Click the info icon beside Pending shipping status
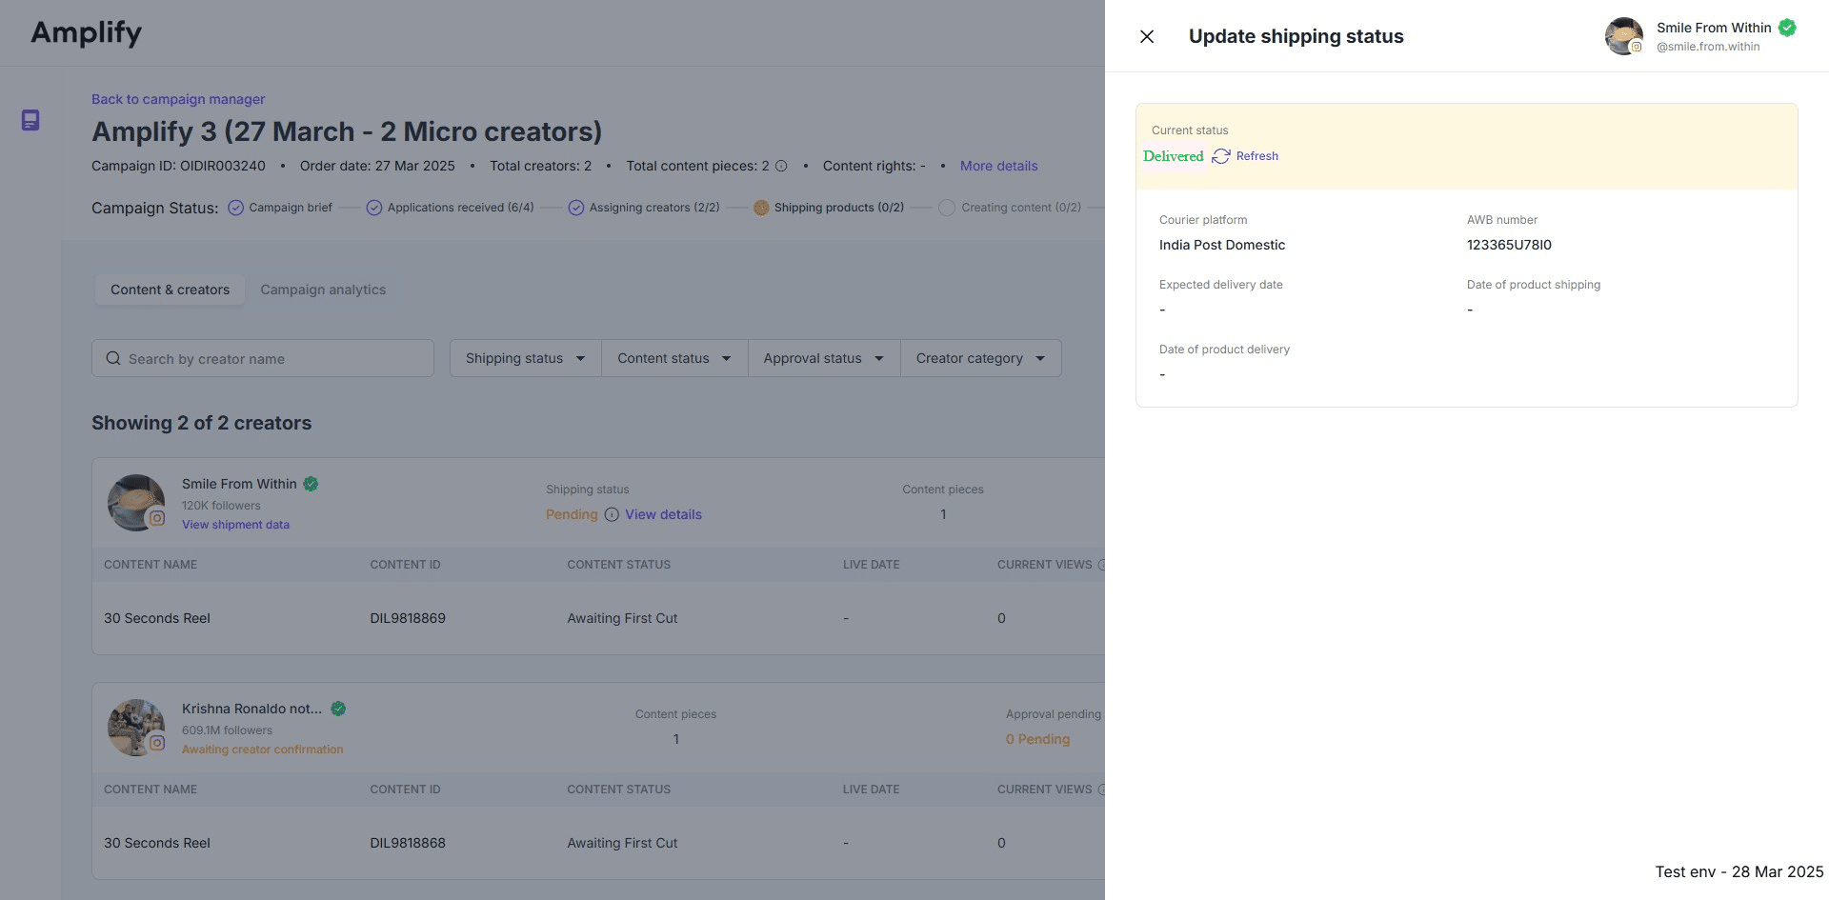The width and height of the screenshot is (1829, 900). click(x=612, y=514)
